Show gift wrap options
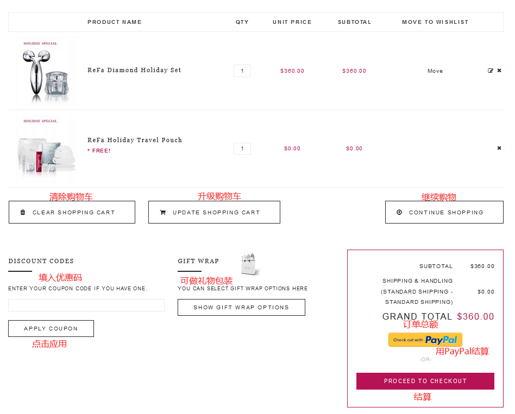Viewport: 515px width, 414px height. 241,307
